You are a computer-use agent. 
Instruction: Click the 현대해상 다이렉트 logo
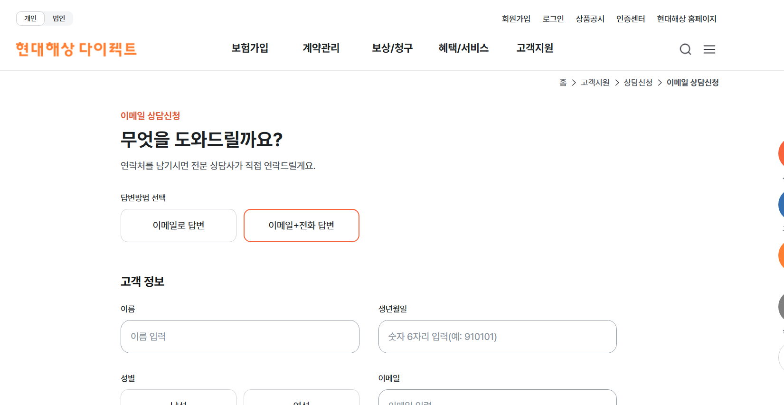[76, 49]
